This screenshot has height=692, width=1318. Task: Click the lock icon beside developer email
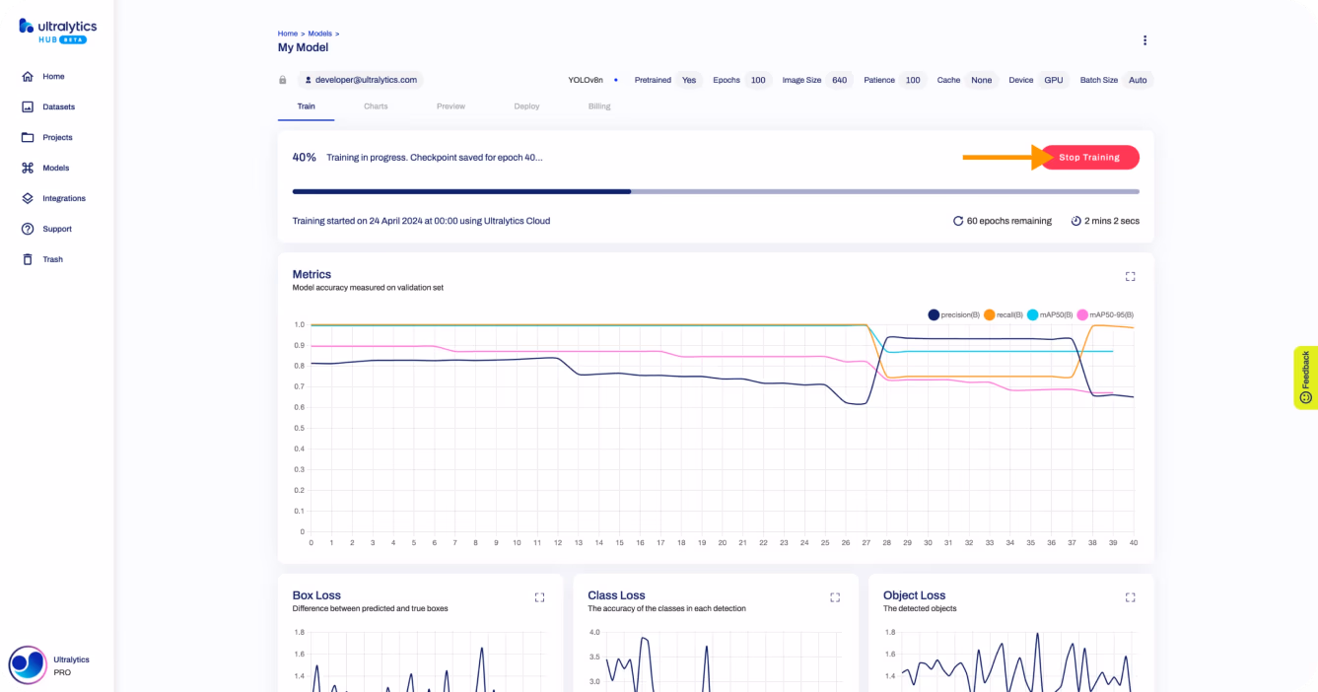point(283,80)
